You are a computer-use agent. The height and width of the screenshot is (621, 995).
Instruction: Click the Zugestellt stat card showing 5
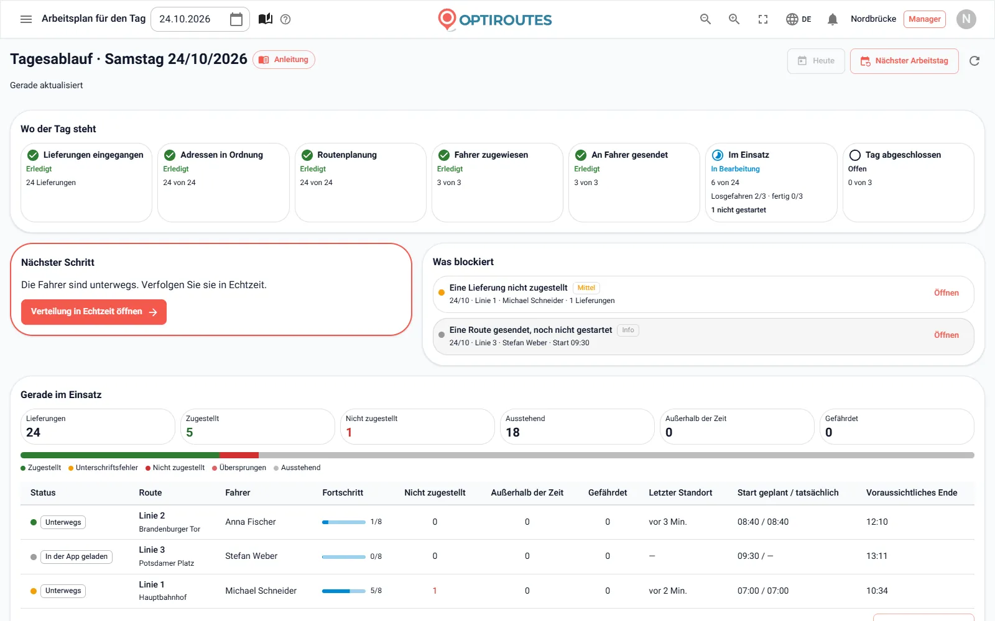coord(257,427)
